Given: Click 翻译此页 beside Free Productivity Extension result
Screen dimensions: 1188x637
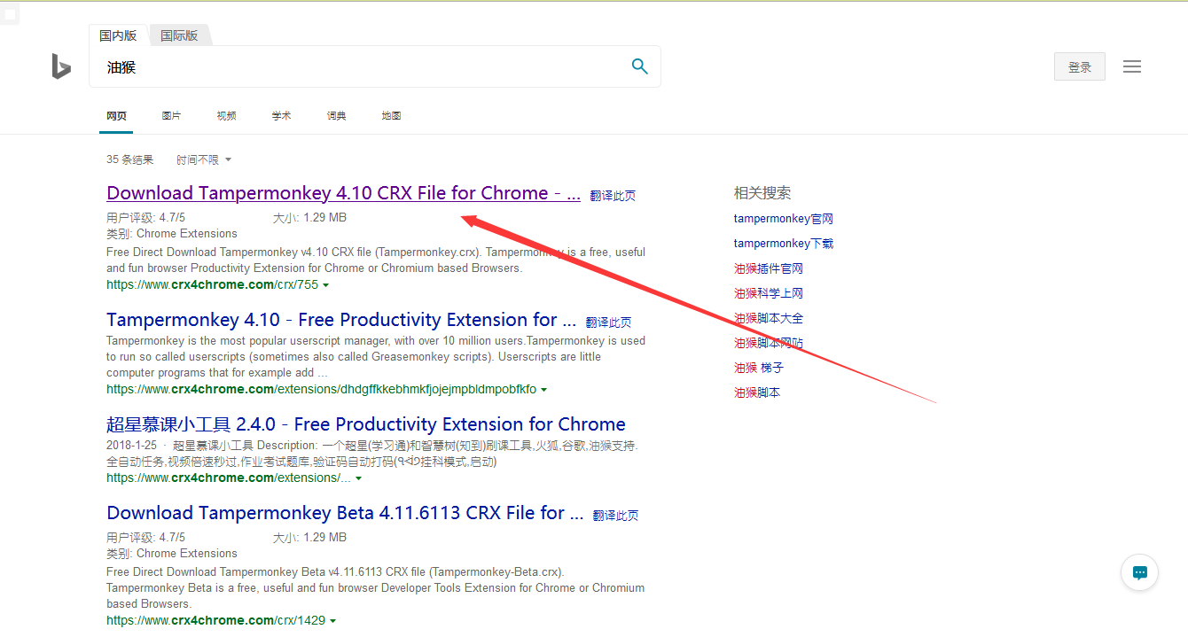Looking at the screenshot, I should 608,322.
